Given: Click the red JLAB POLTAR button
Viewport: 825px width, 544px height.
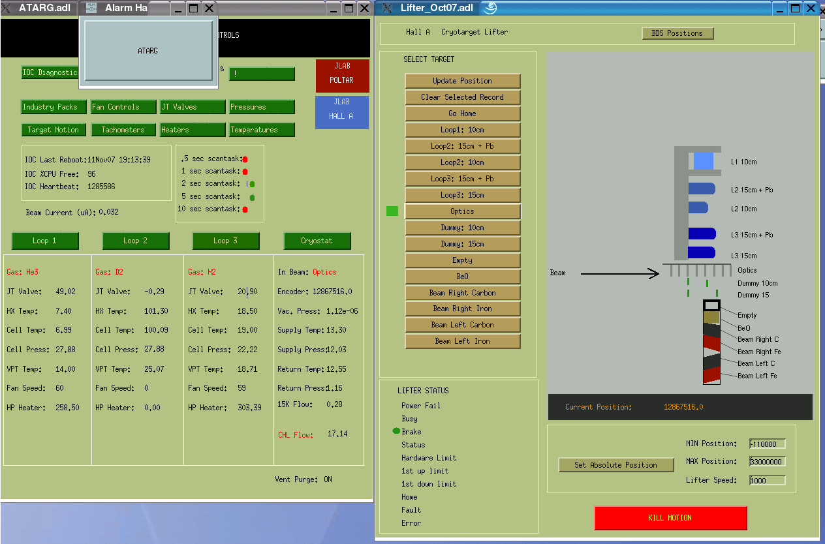Looking at the screenshot, I should tap(342, 76).
